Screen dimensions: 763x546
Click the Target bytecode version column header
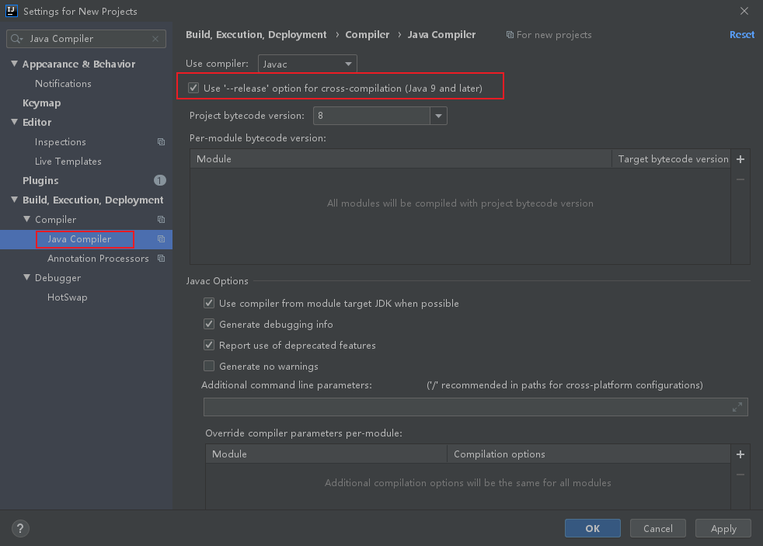point(671,159)
